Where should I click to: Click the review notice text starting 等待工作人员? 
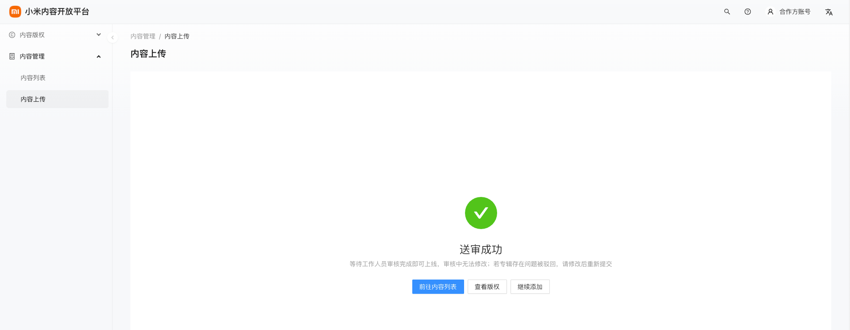pos(481,264)
